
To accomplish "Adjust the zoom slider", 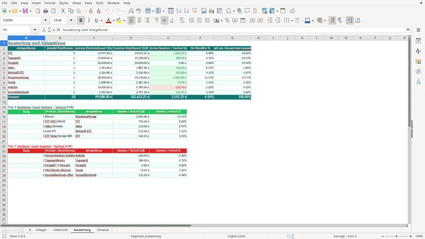I will (x=396, y=236).
